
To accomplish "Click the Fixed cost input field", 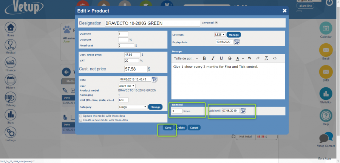I will pos(126,46).
